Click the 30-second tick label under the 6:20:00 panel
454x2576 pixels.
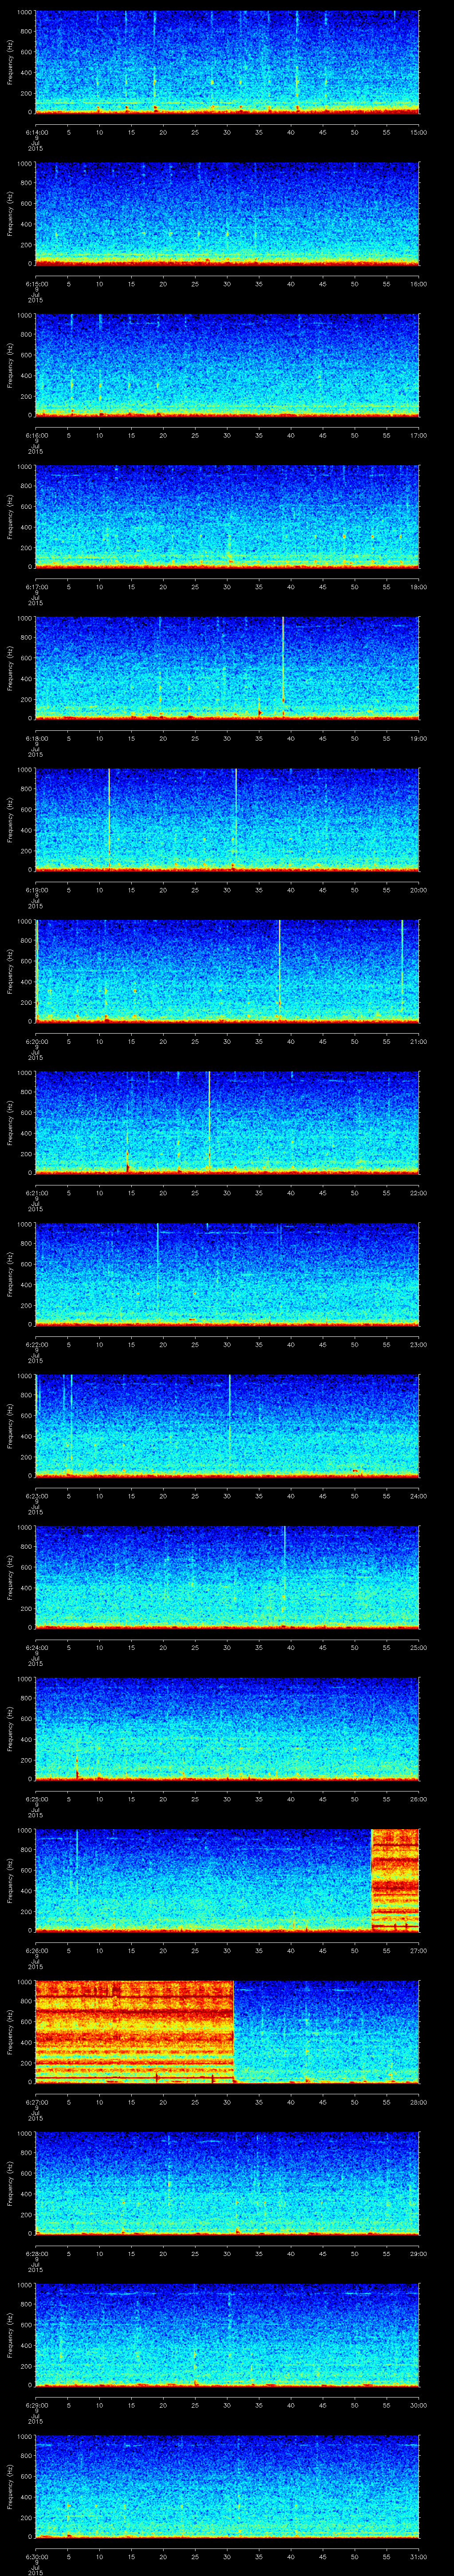[x=227, y=1041]
